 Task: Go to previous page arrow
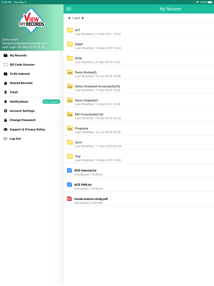pyautogui.click(x=69, y=18)
